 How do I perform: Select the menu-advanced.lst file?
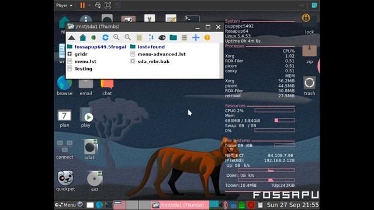(158, 54)
